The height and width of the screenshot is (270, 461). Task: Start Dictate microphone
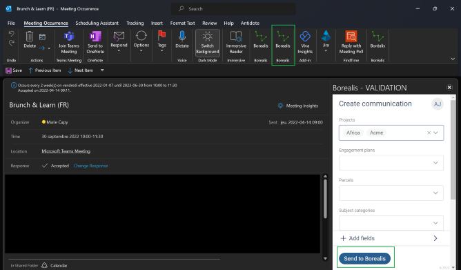(x=182, y=40)
